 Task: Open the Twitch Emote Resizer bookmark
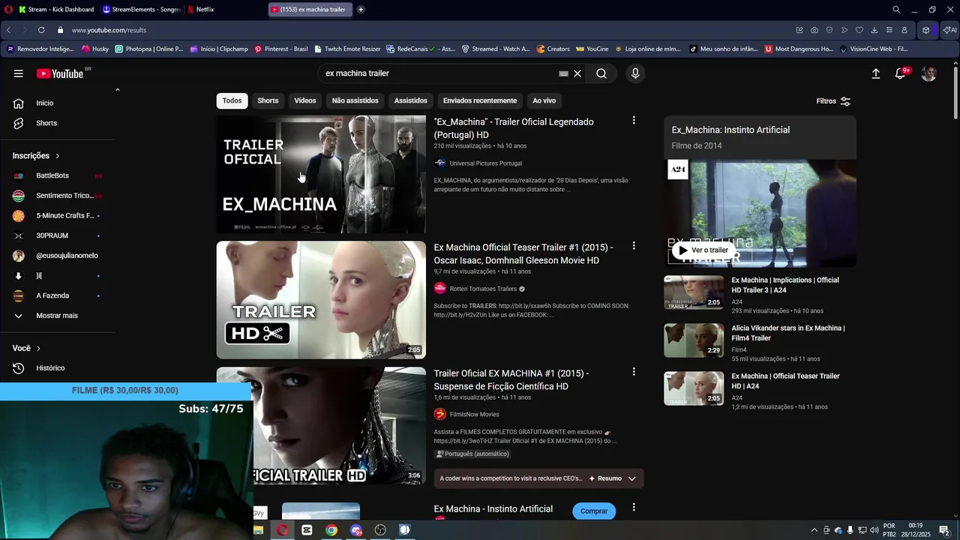347,49
